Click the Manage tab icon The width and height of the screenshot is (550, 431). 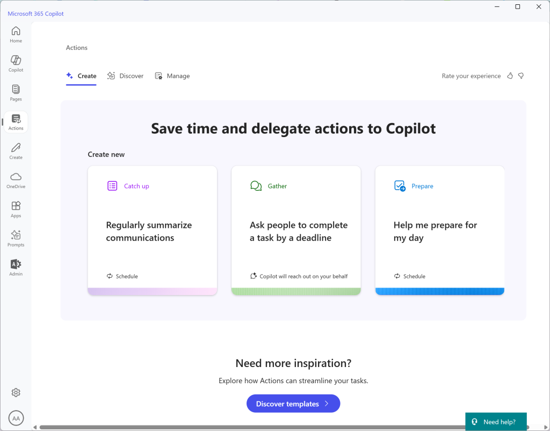158,76
